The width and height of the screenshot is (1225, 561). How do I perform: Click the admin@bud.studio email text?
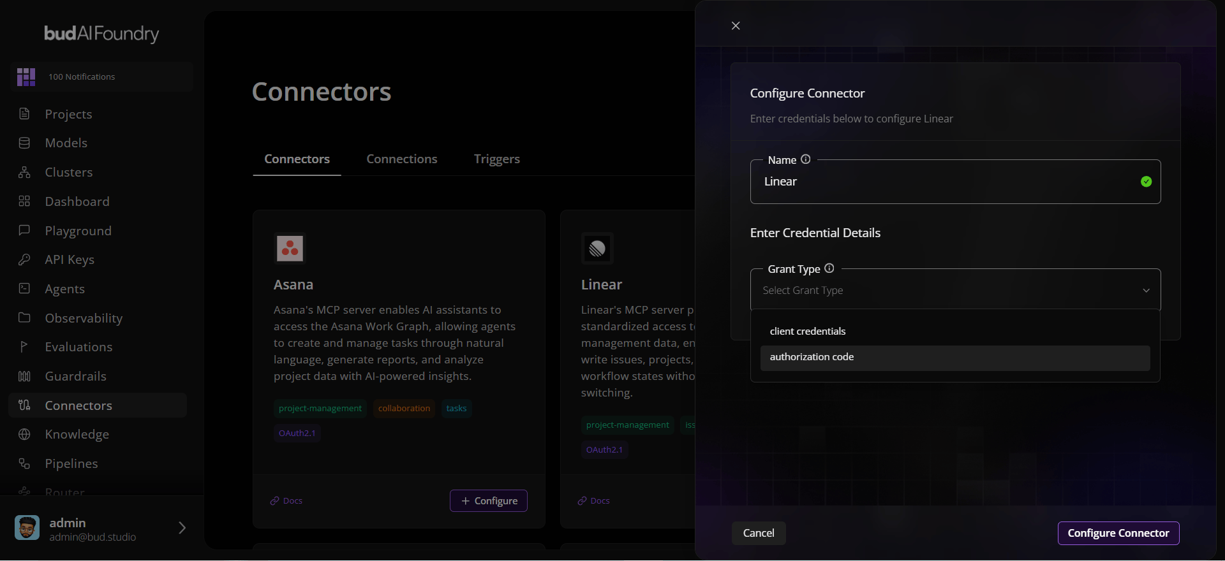pos(93,537)
